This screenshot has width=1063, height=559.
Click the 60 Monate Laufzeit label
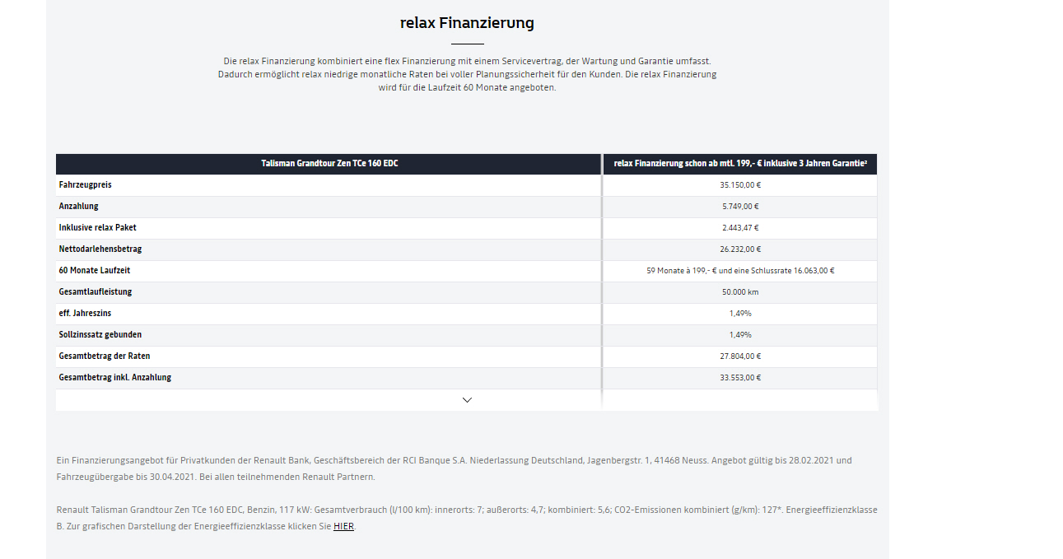(x=95, y=271)
